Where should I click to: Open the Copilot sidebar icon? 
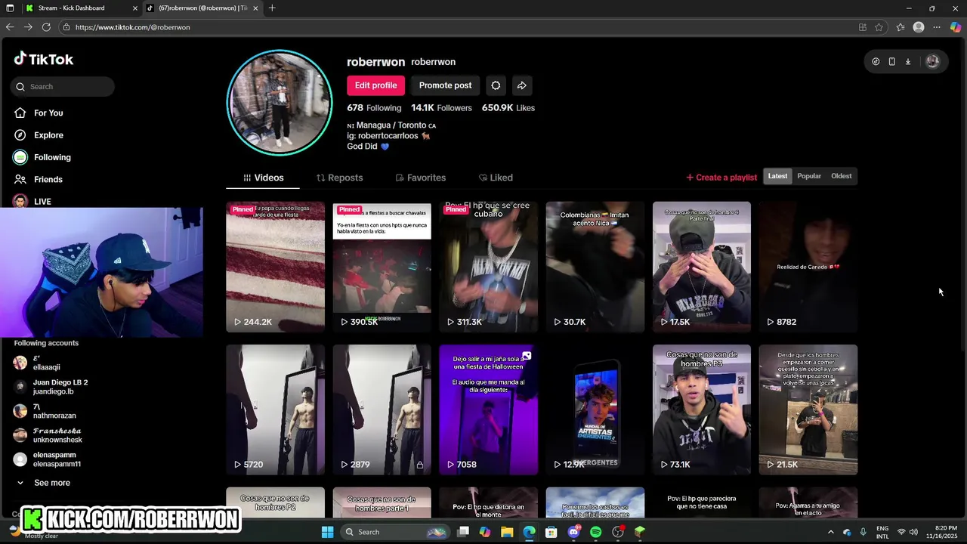tap(956, 27)
